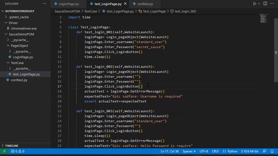Open LoginPage.py in explorer tree
The height and width of the screenshot is (156, 278).
point(23,57)
